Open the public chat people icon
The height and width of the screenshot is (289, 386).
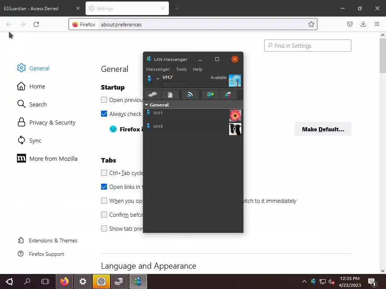coord(228,94)
